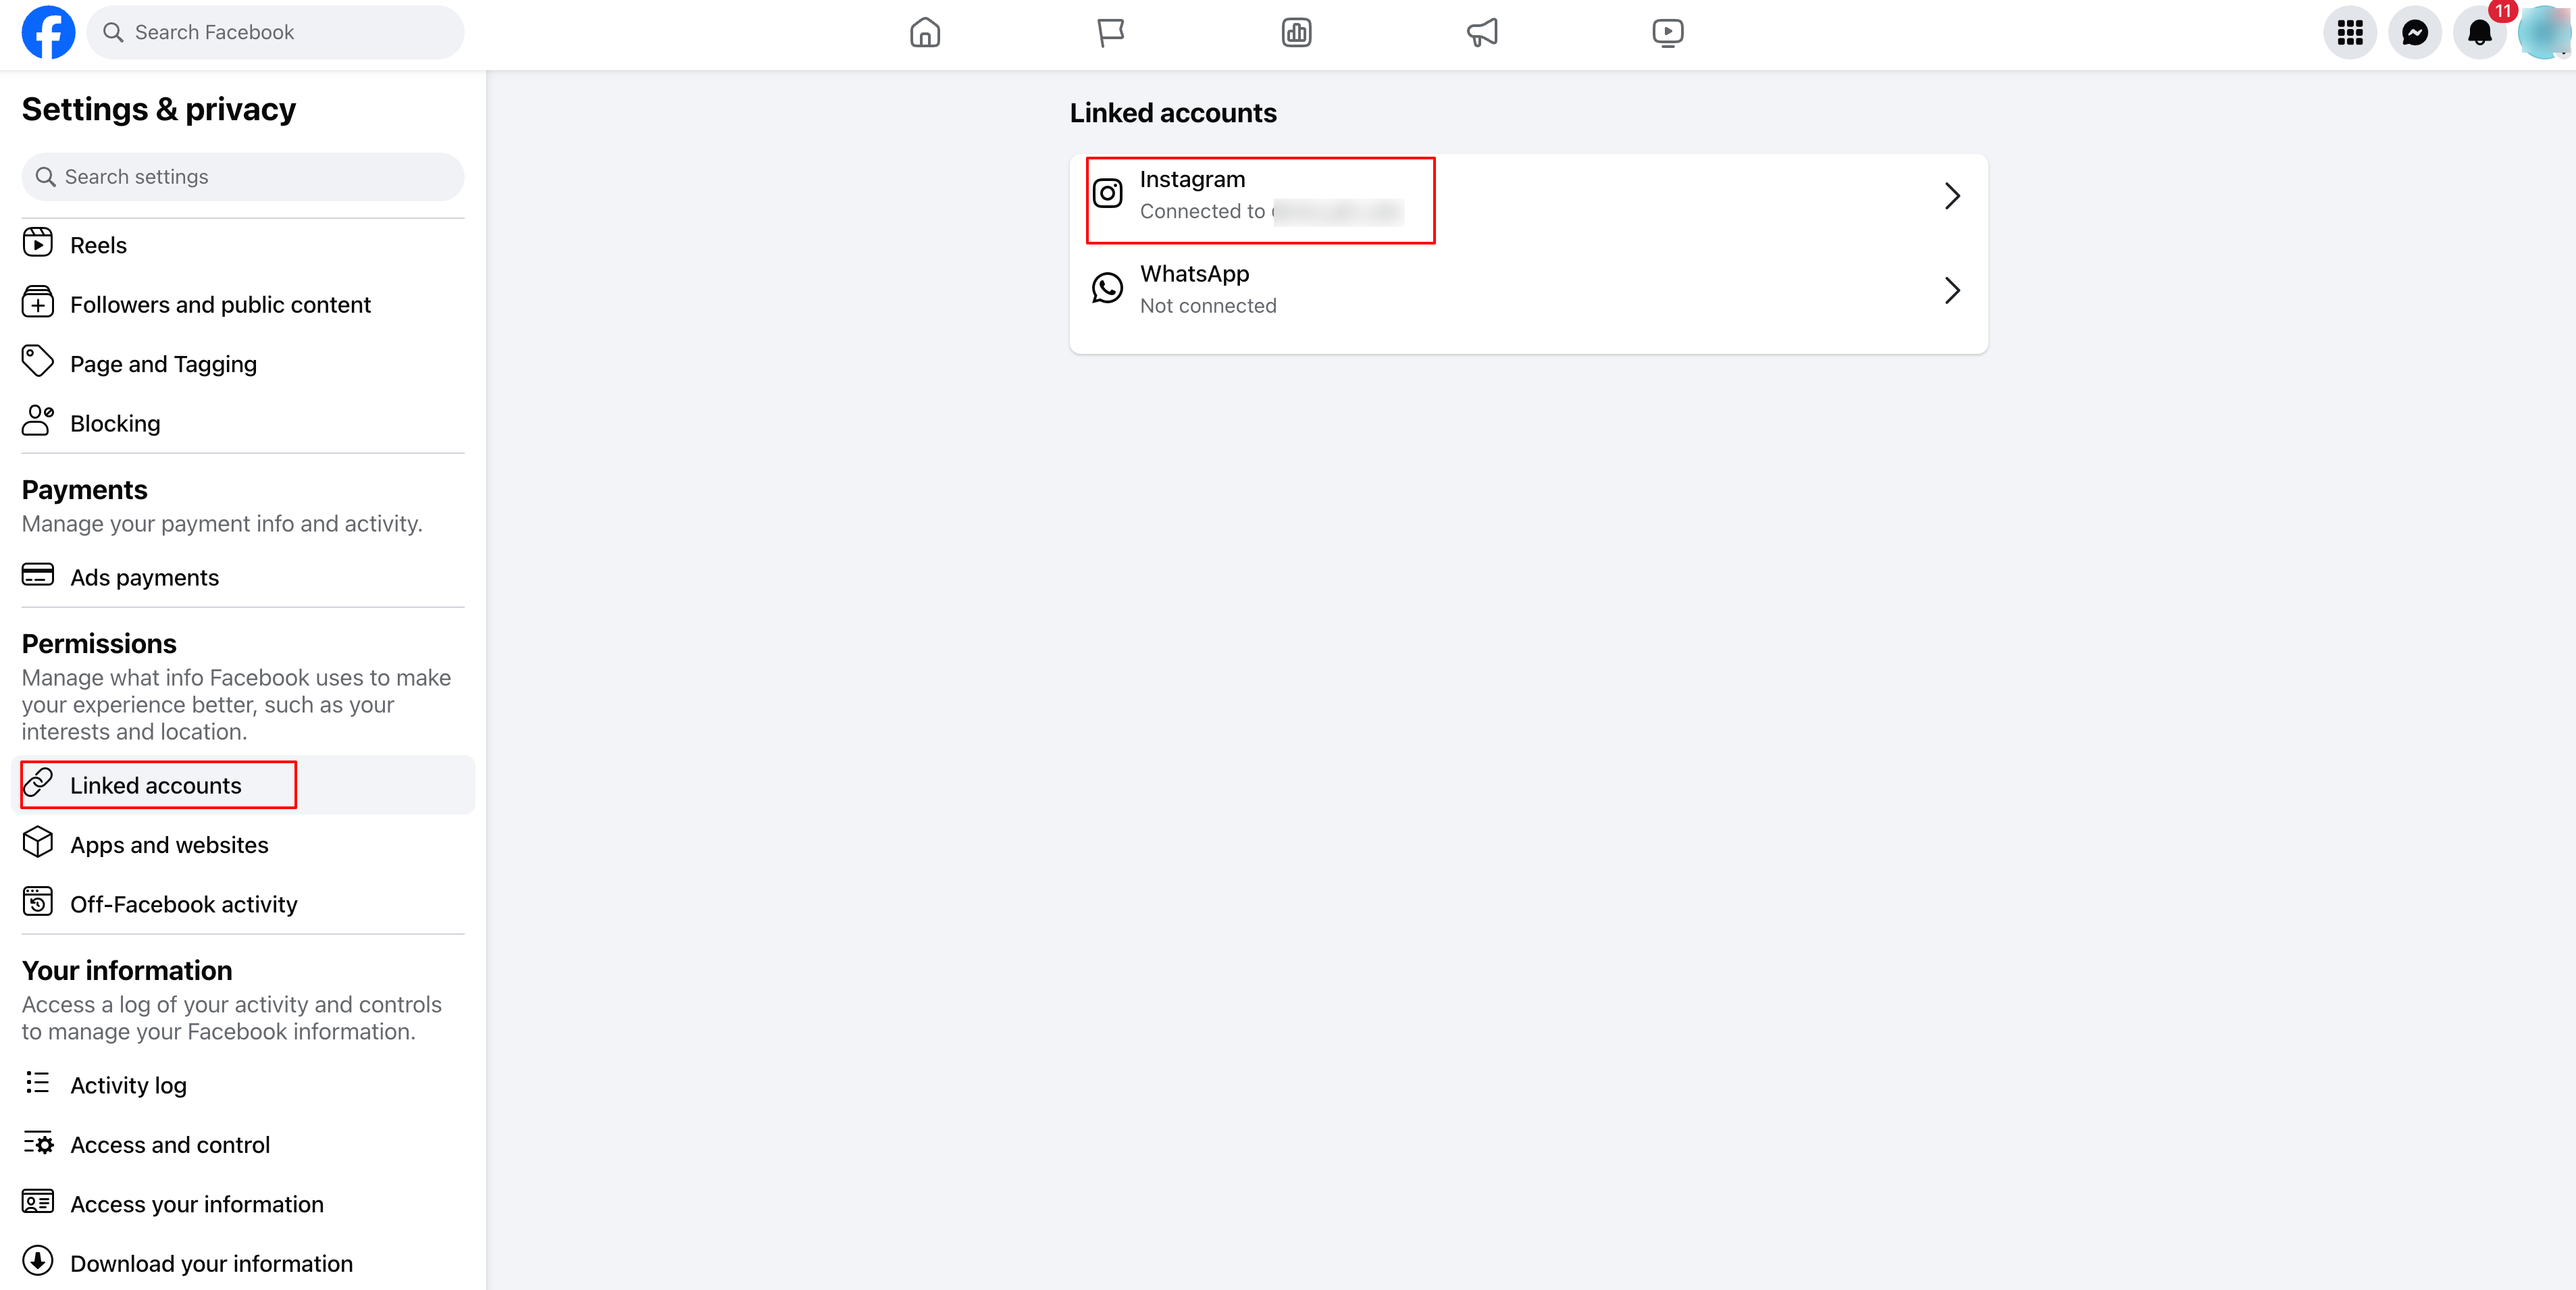The width and height of the screenshot is (2576, 1290).
Task: Click the Search Facebook field
Action: pos(276,33)
